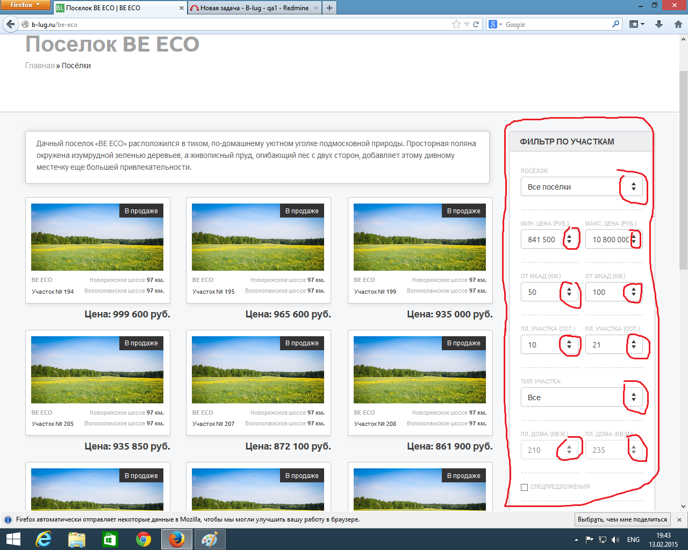Image resolution: width=688 pixels, height=550 pixels.
Task: Open Internet Explorer from the taskbar
Action: click(43, 539)
